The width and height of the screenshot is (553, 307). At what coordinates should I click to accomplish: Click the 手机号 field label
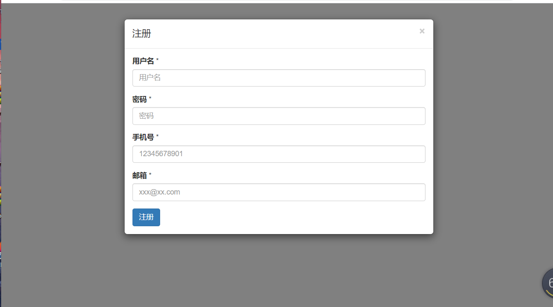click(x=142, y=137)
